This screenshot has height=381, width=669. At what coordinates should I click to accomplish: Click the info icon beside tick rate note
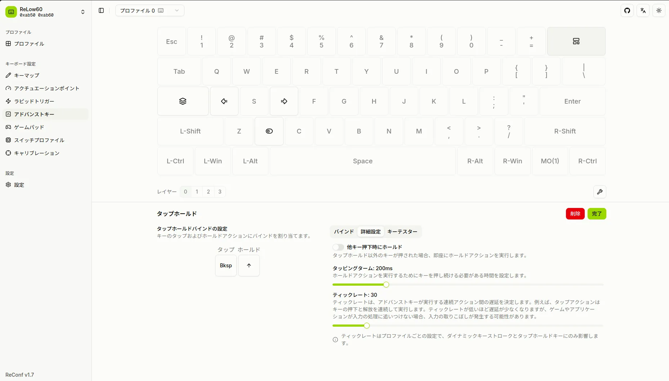pos(335,340)
